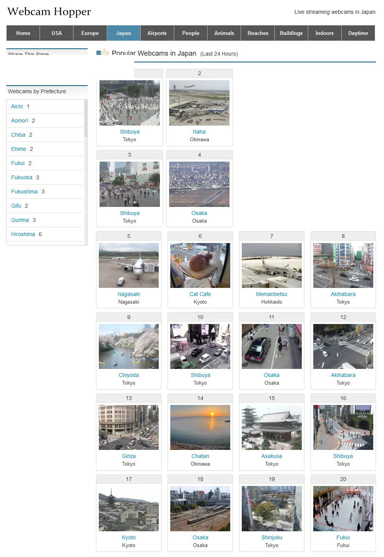Viewport: 384px width, 557px height.
Task: Select the Japan navigation tab
Action: 123,33
